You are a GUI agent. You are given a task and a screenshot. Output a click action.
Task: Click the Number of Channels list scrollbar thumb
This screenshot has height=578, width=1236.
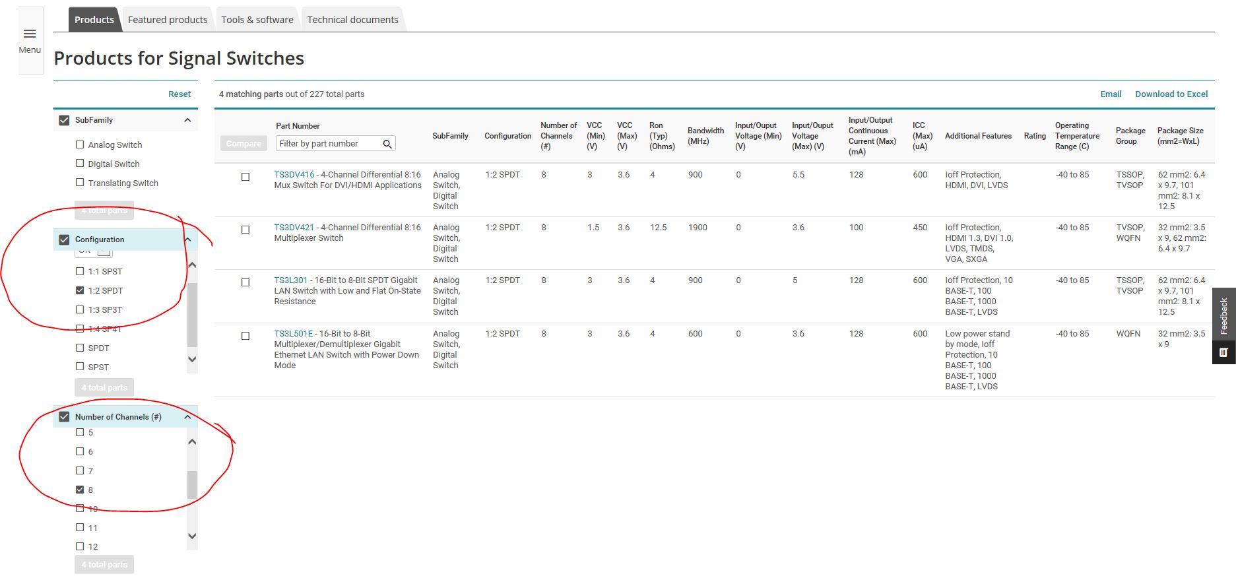192,485
